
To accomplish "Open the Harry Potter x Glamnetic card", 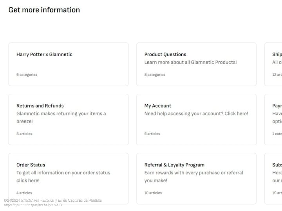I will click(69, 64).
